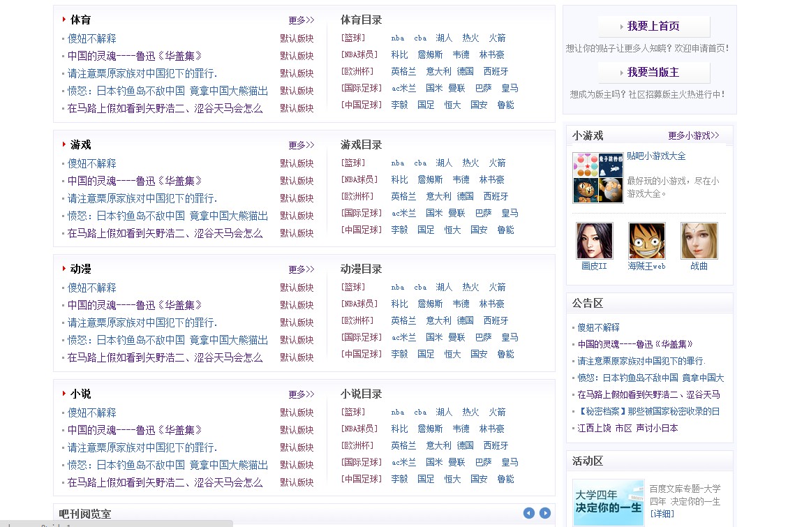This screenshot has height=527, width=788.
Task: Click the 游戏 section heading
Action: tap(80, 144)
